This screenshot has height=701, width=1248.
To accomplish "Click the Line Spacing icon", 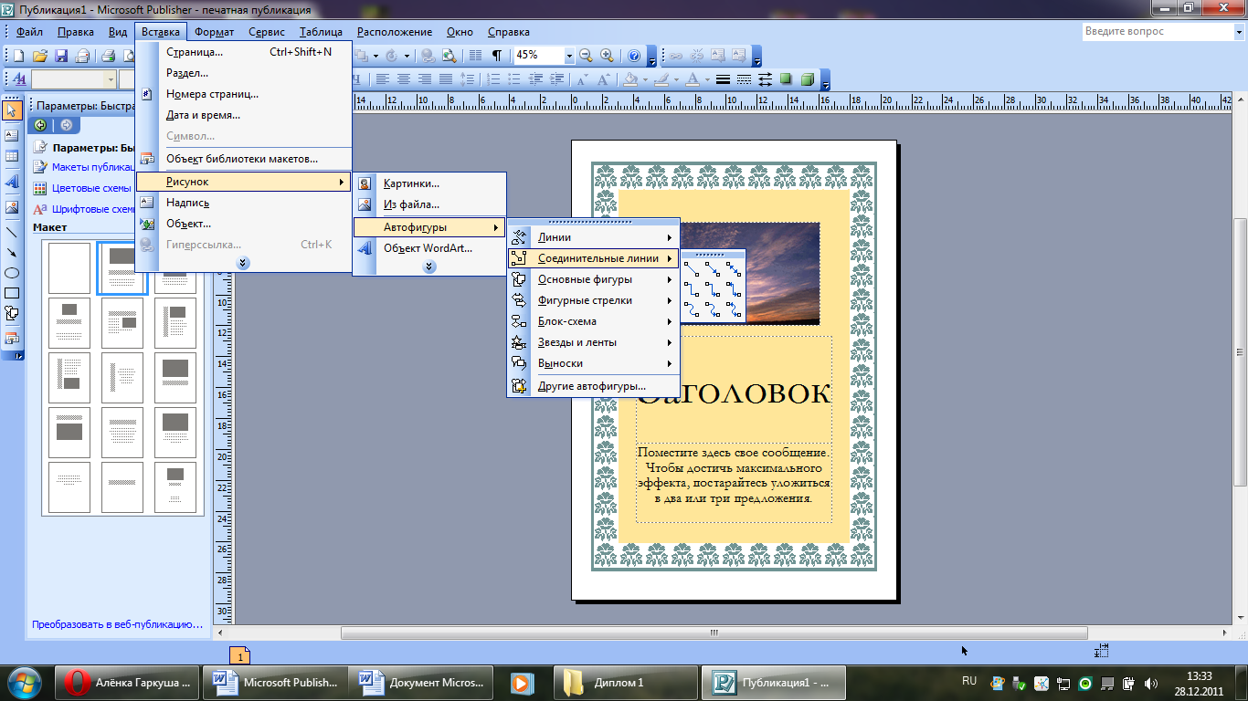I will 468,79.
